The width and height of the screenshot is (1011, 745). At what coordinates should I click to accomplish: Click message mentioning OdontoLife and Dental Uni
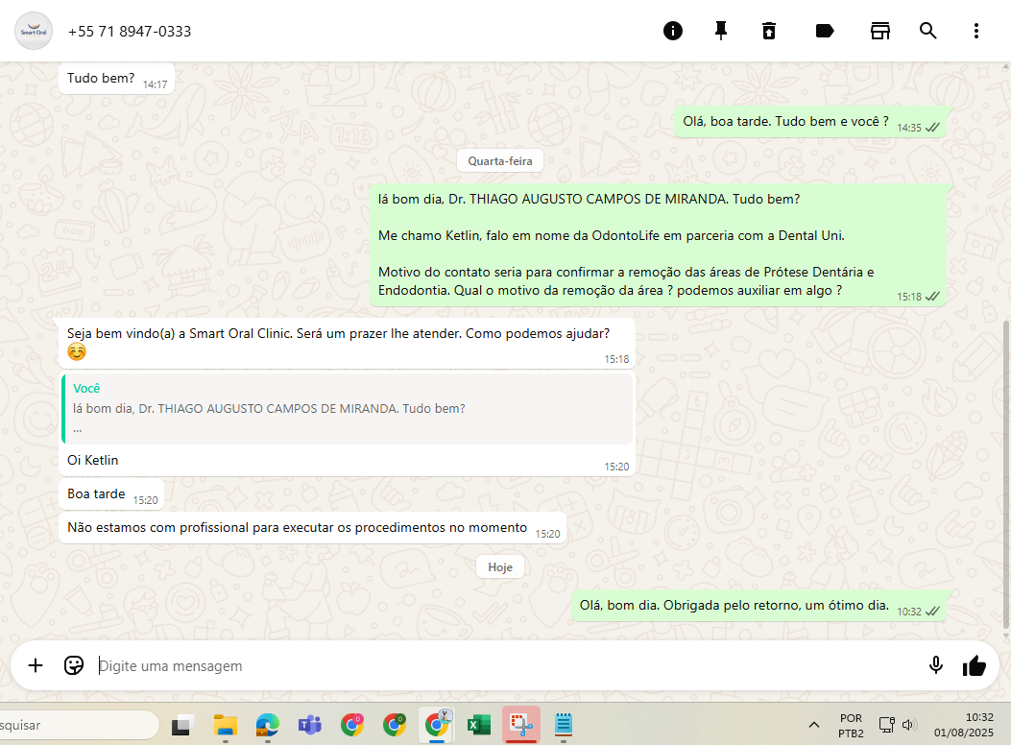click(x=658, y=245)
